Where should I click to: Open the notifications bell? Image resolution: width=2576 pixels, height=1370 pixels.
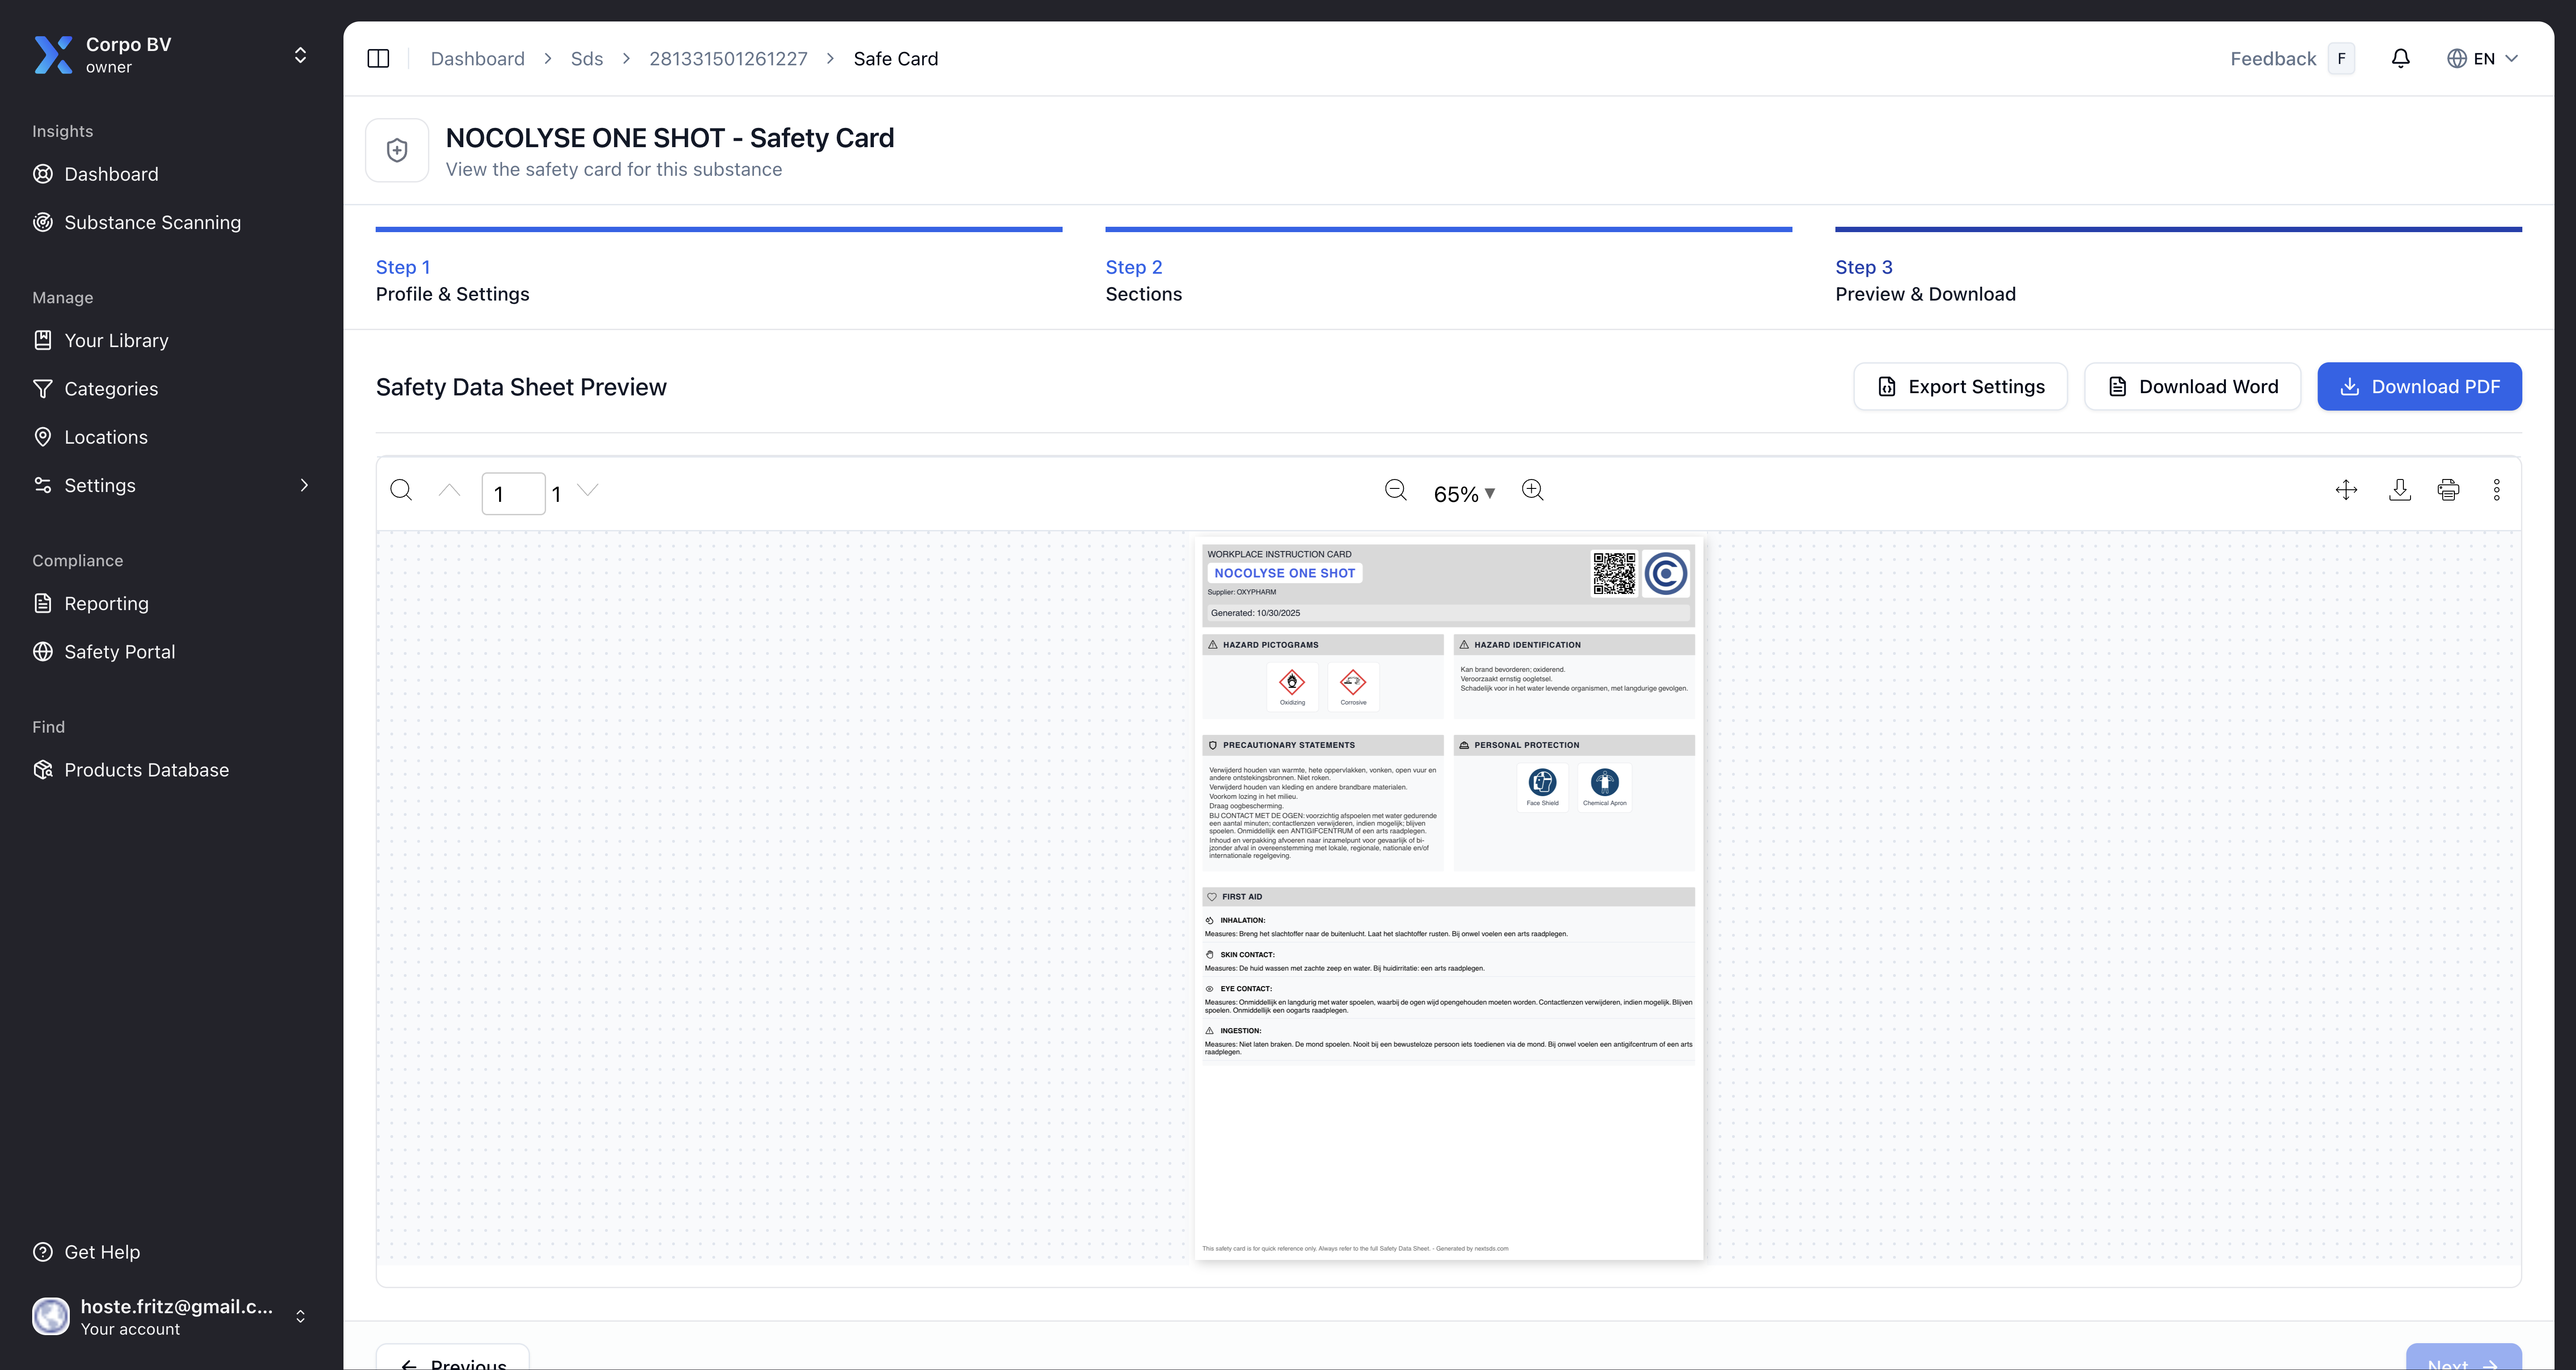click(2400, 59)
